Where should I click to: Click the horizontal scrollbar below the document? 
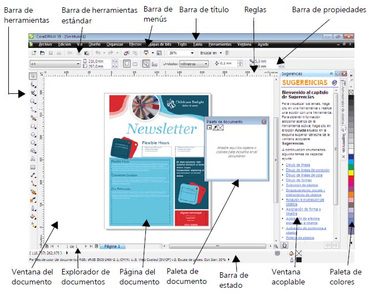217,246
